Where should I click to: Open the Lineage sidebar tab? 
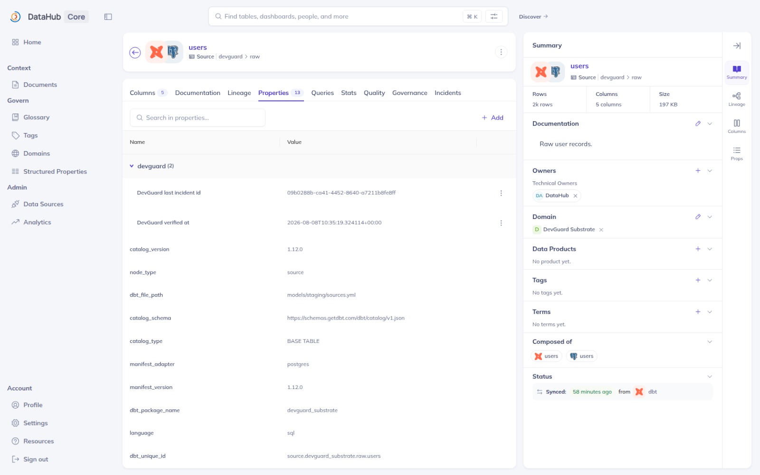pos(737,99)
